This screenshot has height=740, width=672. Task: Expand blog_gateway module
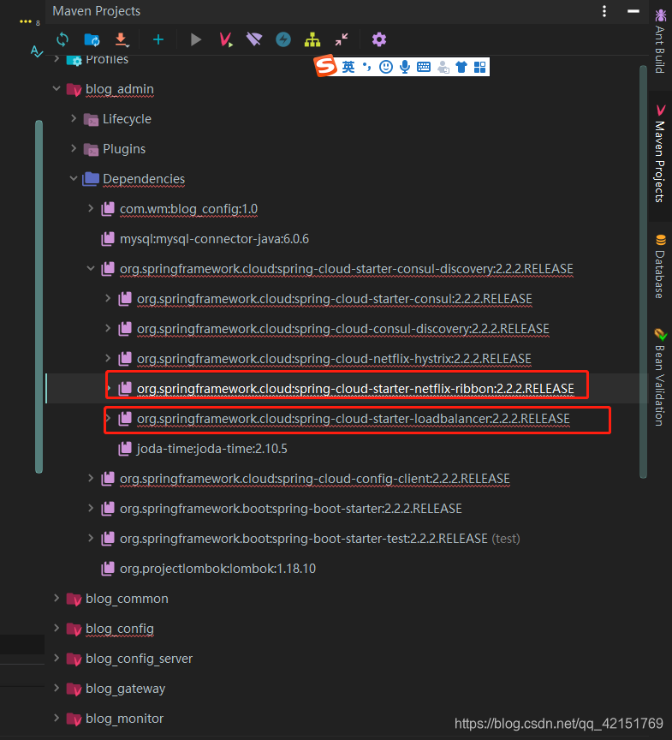tap(56, 689)
